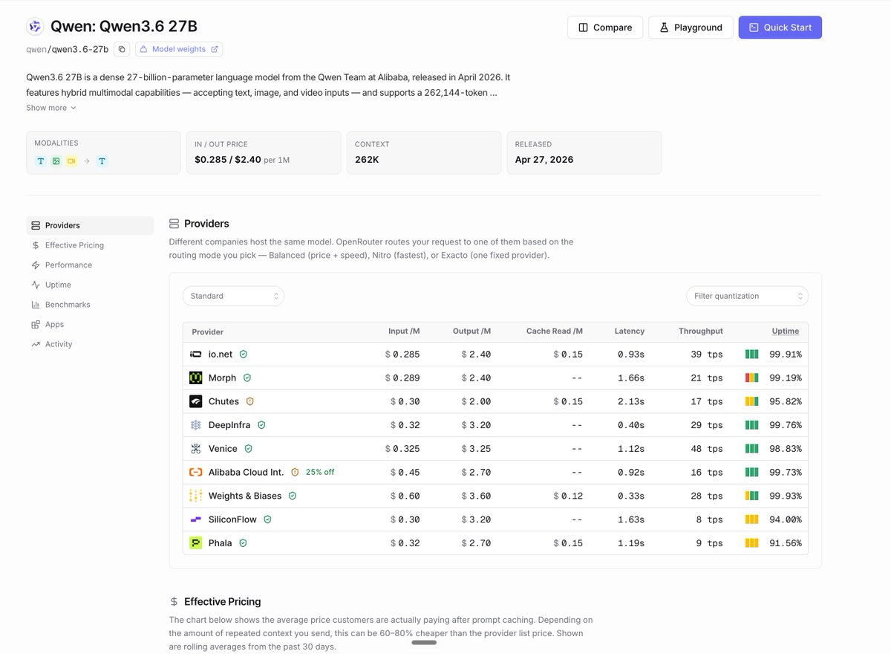Click the Chutes provider logo
The image size is (891, 654).
tap(196, 401)
